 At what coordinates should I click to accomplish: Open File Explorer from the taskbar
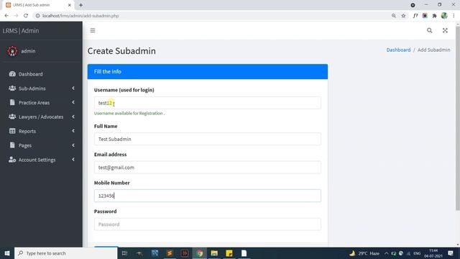click(x=214, y=253)
